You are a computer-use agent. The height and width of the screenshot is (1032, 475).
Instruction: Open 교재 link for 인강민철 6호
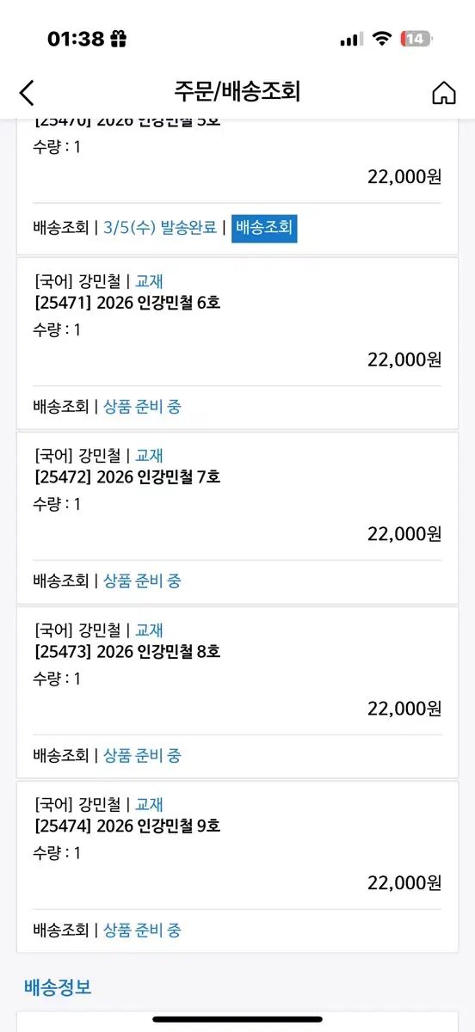(x=149, y=280)
